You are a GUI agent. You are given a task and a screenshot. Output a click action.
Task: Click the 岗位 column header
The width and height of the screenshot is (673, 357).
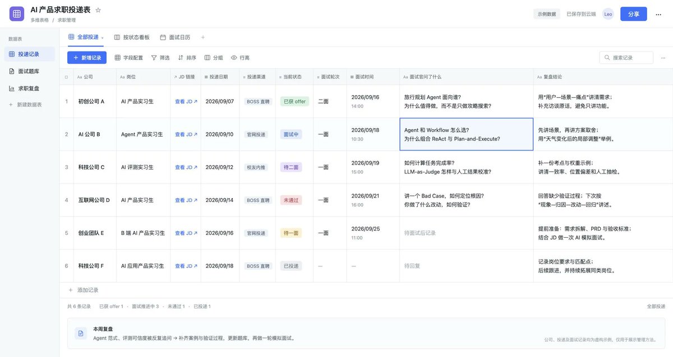click(x=143, y=77)
